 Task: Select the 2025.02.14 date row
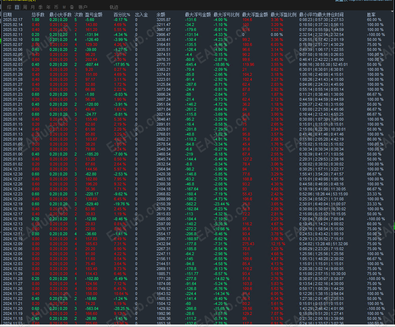[12, 25]
